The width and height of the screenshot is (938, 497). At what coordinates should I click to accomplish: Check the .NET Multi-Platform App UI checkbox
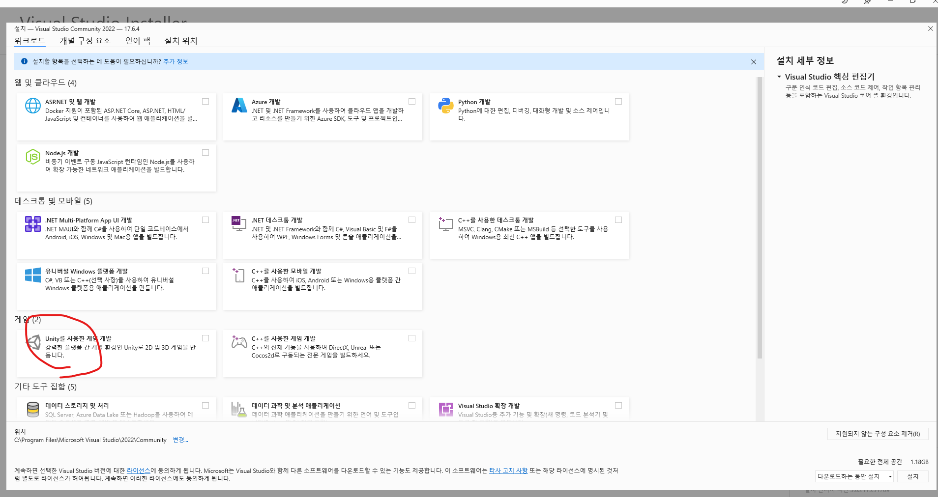point(205,220)
